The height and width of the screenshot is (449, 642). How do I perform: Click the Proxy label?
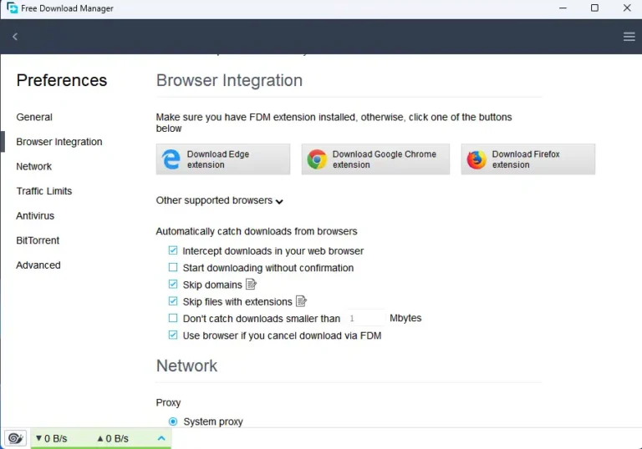(x=168, y=403)
